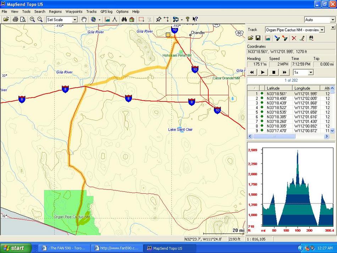The width and height of the screenshot is (337, 253).
Task: Click the track list scroll down arrow
Action: point(332,131)
